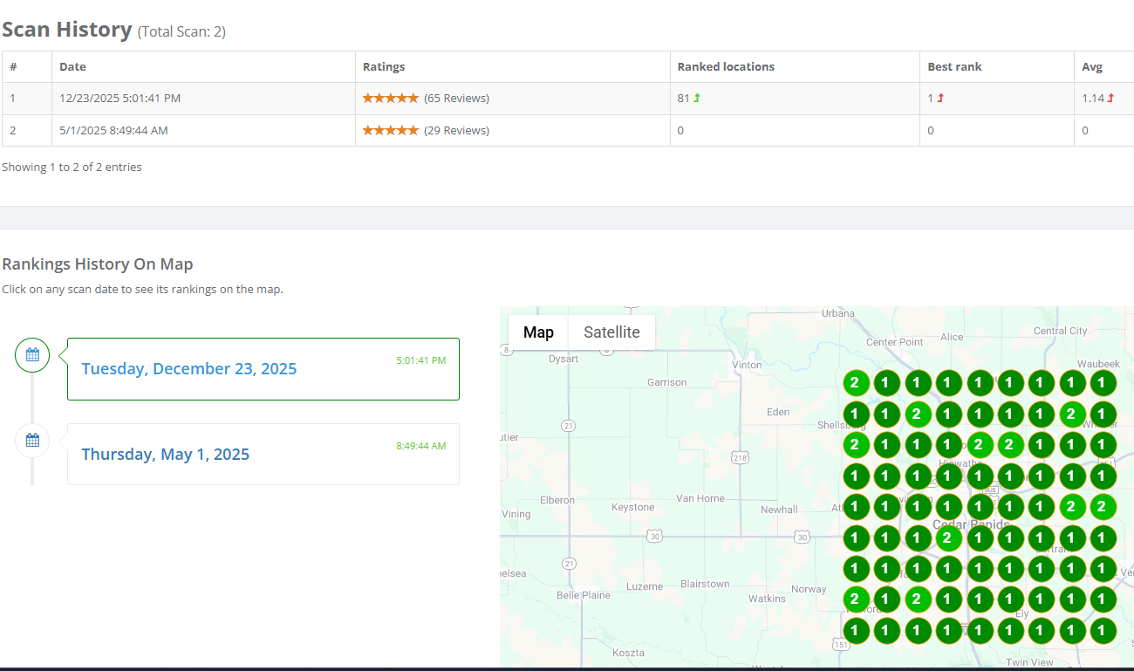This screenshot has height=671, width=1134.
Task: Sort table by Best rank header
Action: (955, 66)
